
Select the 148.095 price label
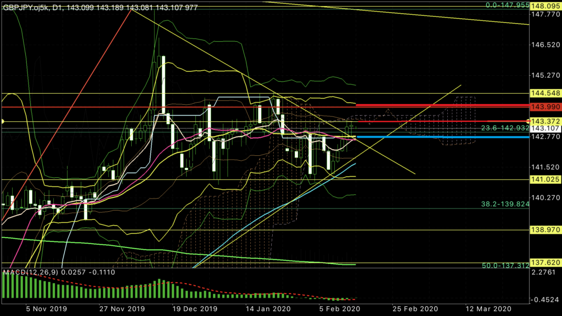(x=545, y=6)
